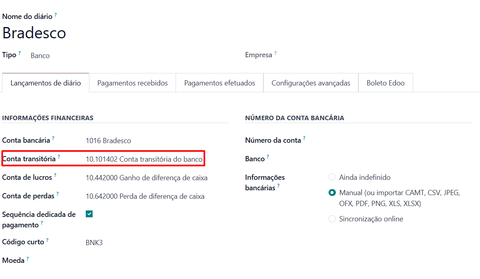Viewport: 480px width, 279px height.
Task: Click the Empresa field label
Action: [x=259, y=55]
